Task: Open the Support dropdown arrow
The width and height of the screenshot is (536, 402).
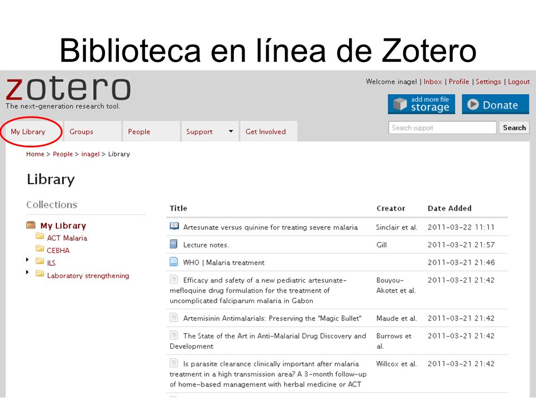Action: coord(231,131)
